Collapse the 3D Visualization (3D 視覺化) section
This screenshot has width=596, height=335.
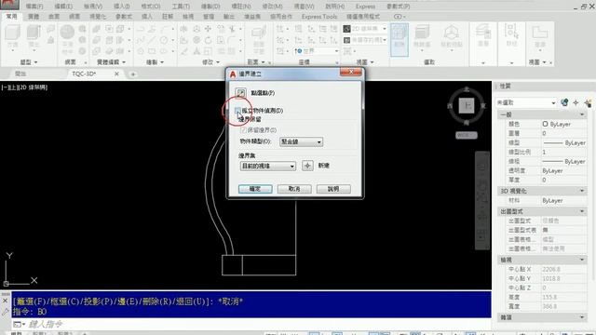click(582, 191)
